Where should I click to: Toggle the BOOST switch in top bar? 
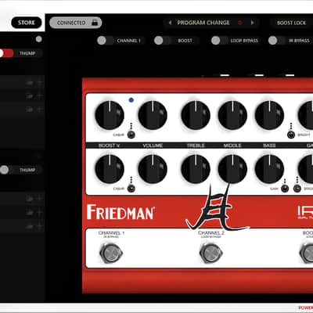(162, 41)
